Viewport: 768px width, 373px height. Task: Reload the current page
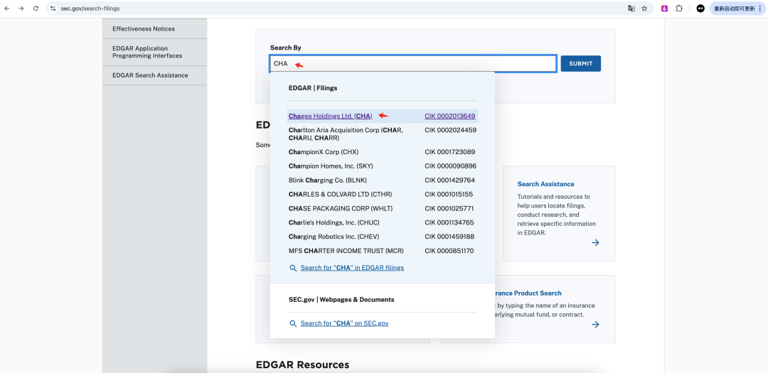[x=36, y=9]
